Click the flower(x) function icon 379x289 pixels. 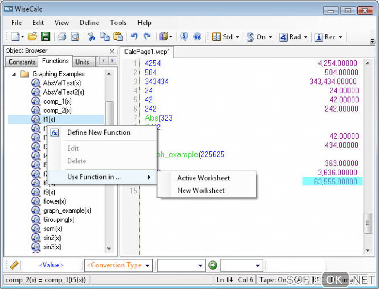pyautogui.click(x=36, y=201)
